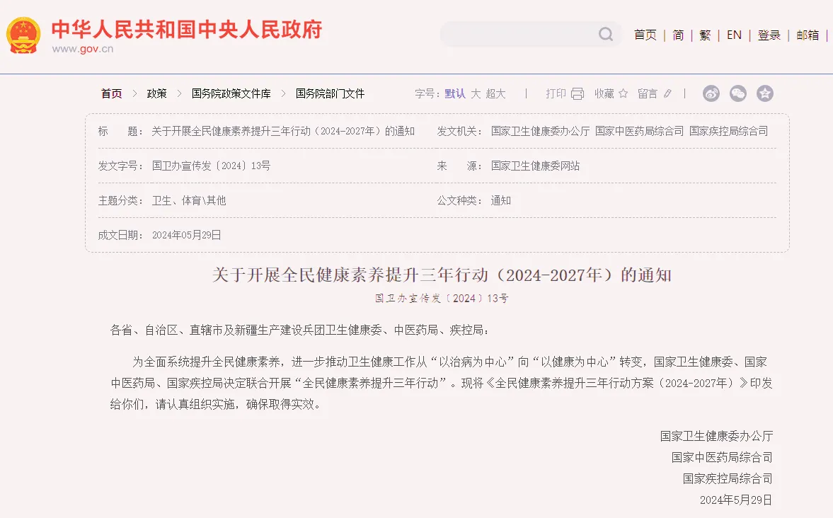Set font size to 超大
833x518 pixels.
pyautogui.click(x=495, y=93)
